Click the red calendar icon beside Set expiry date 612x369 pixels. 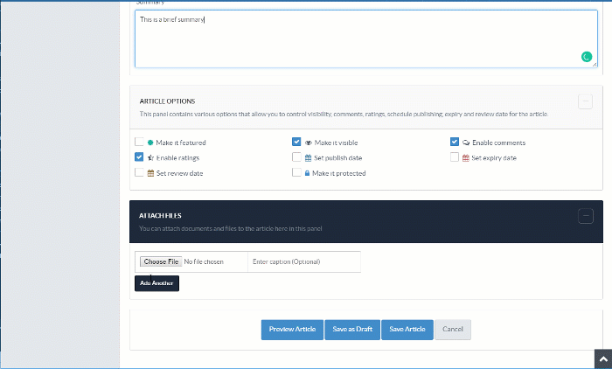pyautogui.click(x=466, y=157)
